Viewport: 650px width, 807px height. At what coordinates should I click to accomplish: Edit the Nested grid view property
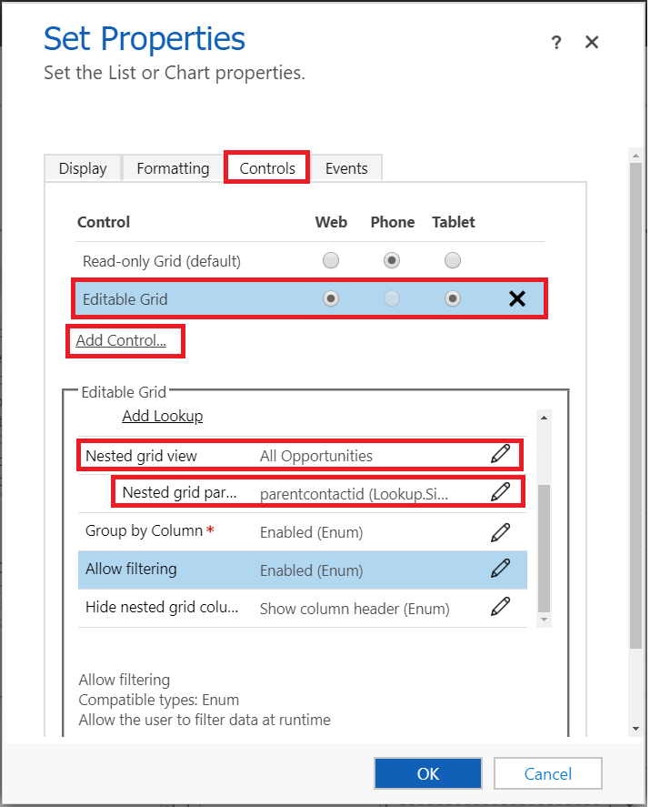[500, 455]
